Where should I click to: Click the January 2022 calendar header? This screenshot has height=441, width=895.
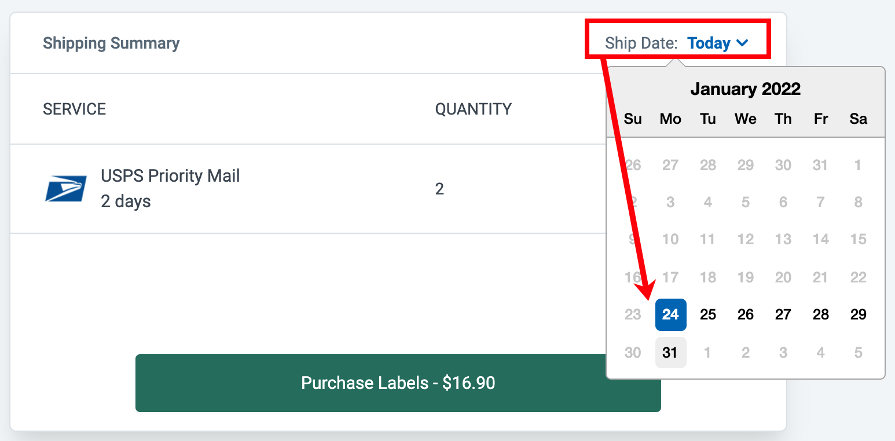pos(746,89)
